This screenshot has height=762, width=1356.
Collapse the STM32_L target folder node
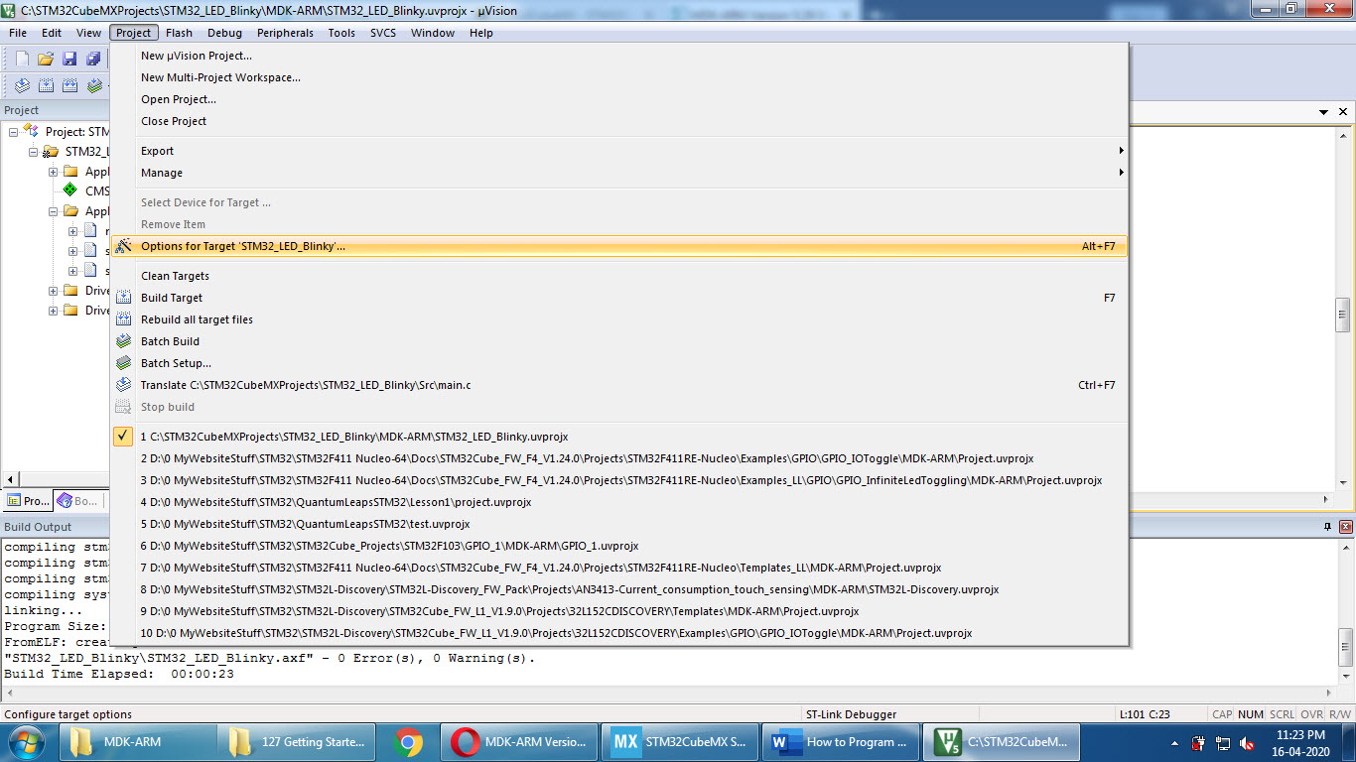point(34,152)
